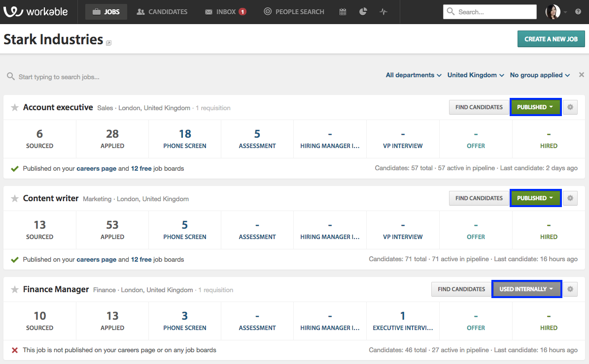Image resolution: width=589 pixels, height=364 pixels.
Task: Open the reports pie chart icon
Action: (363, 12)
